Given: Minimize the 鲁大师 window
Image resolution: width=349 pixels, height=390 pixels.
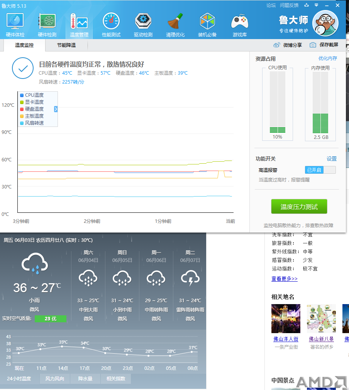Looking at the screenshot, I should click(327, 5).
